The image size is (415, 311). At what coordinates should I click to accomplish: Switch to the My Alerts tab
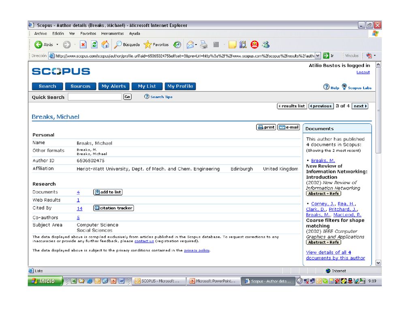click(114, 86)
